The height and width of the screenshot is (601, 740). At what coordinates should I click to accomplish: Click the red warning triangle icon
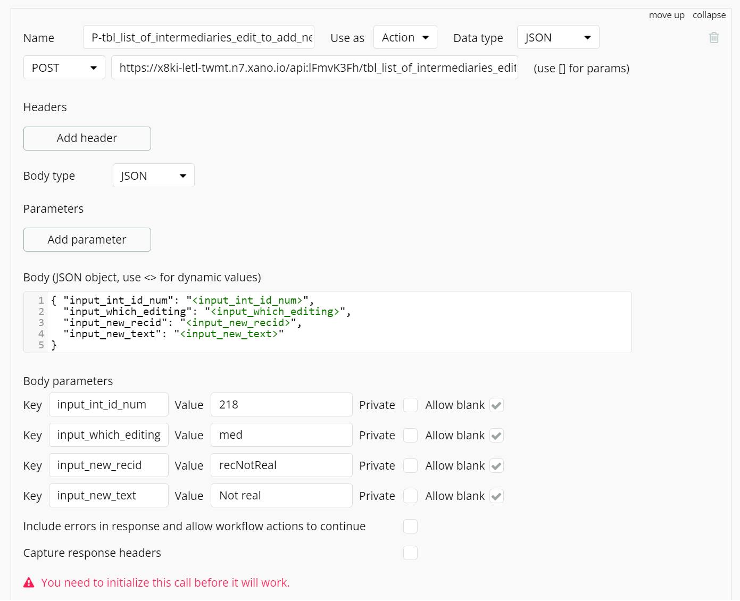click(29, 583)
